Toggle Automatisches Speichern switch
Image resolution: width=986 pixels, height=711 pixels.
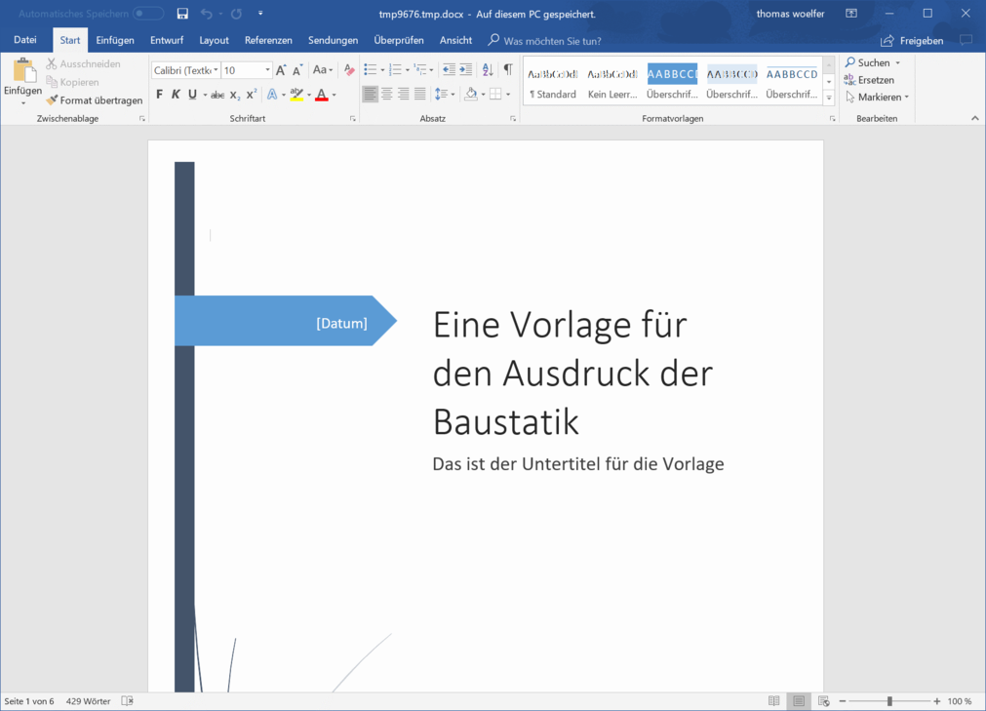click(148, 14)
